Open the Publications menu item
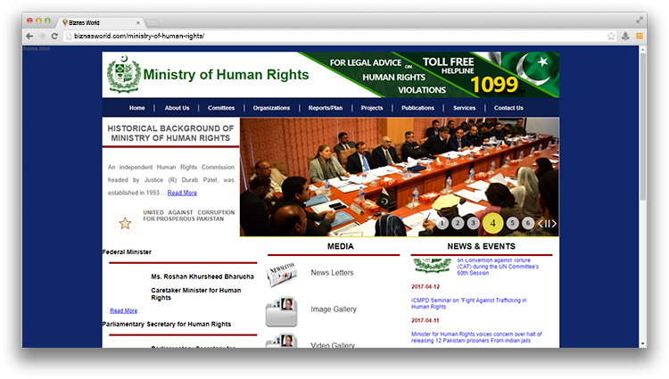This screenshot has height=379, width=669. [417, 108]
